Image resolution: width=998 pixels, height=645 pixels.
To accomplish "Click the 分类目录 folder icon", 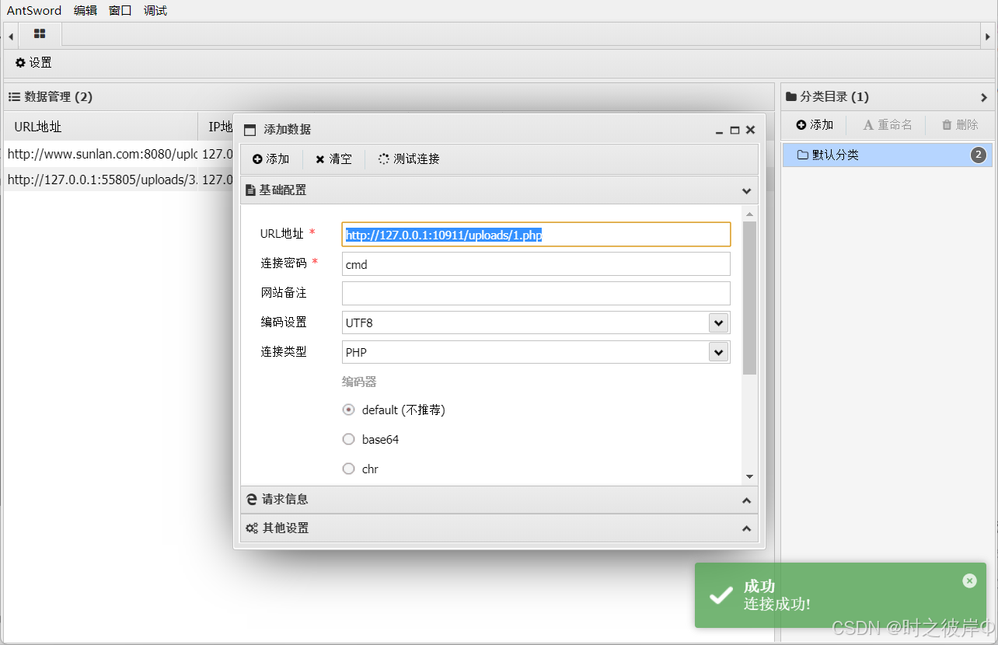I will point(791,97).
